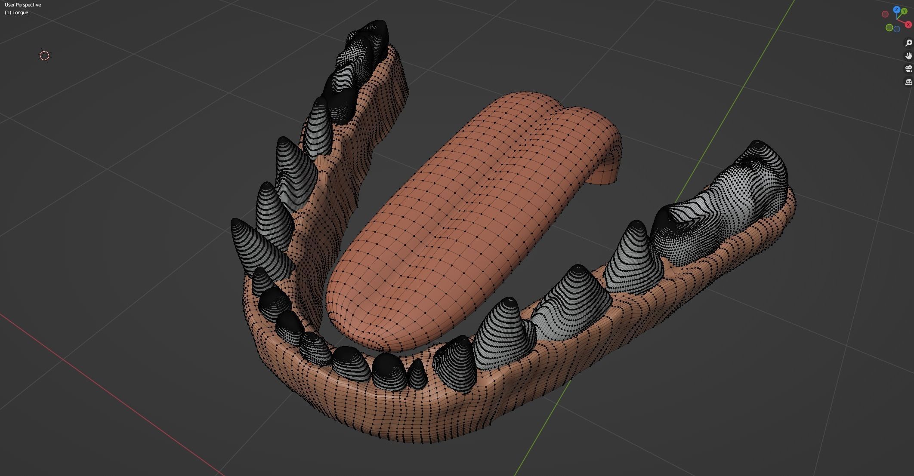Click the negative Z blue gizmo circle
Image resolution: width=914 pixels, height=476 pixels.
pyautogui.click(x=897, y=29)
